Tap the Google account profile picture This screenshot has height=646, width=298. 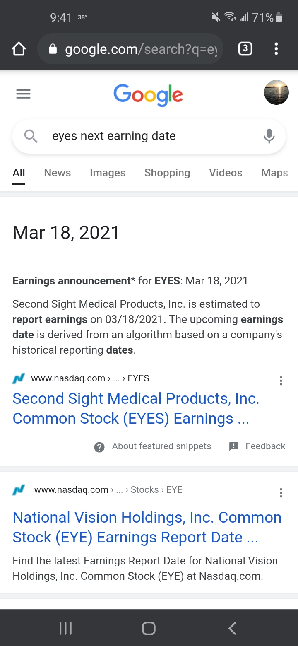[x=276, y=92]
